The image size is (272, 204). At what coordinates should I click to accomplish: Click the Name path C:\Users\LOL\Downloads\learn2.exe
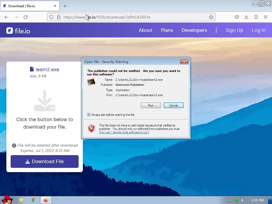139,80
